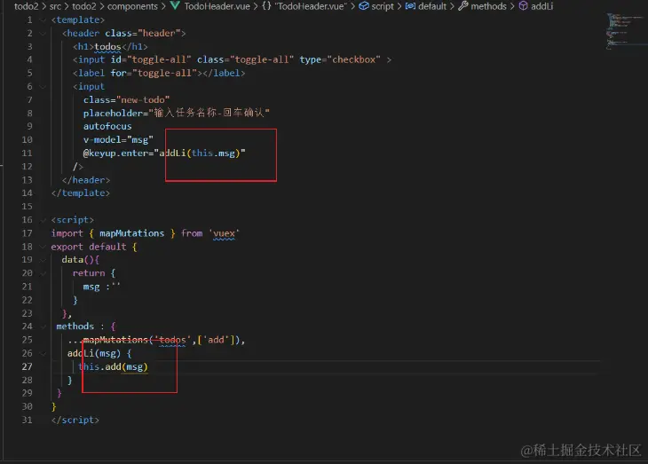This screenshot has width=648, height=464.
Task: Collapse methods block at line 24
Action: coord(43,326)
